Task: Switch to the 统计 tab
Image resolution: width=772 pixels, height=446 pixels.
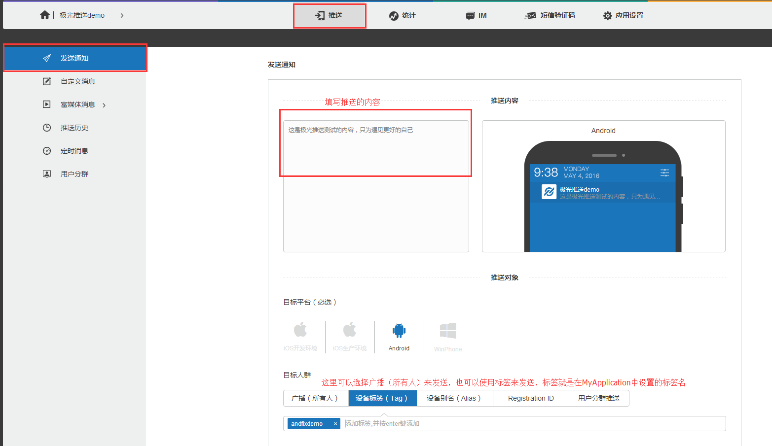Action: tap(403, 15)
